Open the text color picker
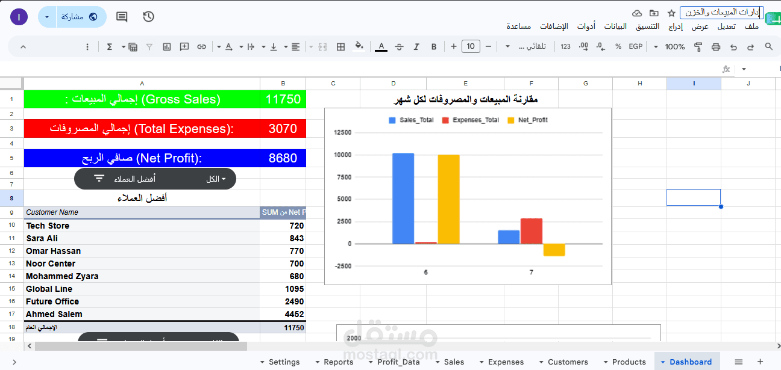This screenshot has height=370, width=781. (x=381, y=46)
